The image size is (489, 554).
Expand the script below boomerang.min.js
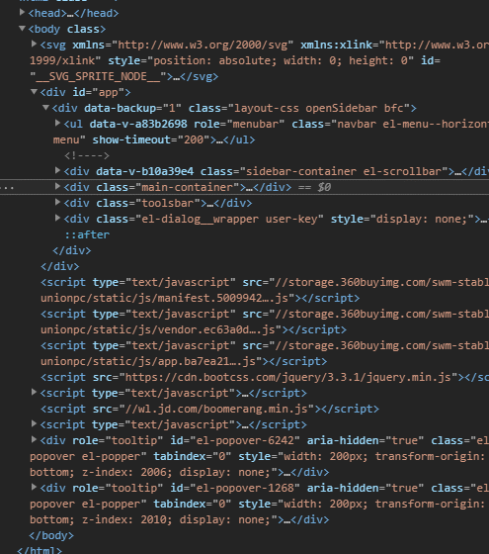pyautogui.click(x=34, y=424)
